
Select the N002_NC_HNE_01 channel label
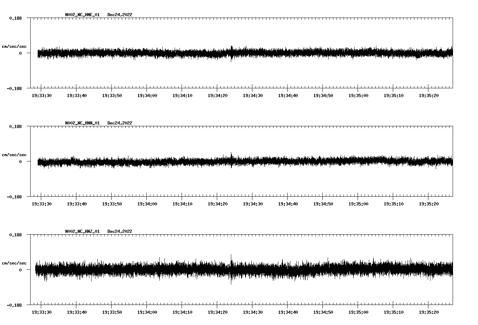tap(82, 15)
